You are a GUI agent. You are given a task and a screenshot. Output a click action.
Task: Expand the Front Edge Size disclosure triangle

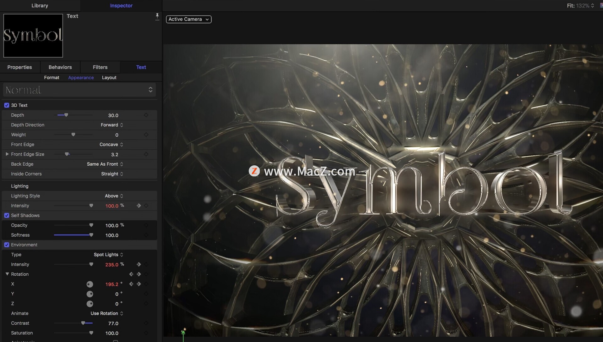(x=7, y=154)
